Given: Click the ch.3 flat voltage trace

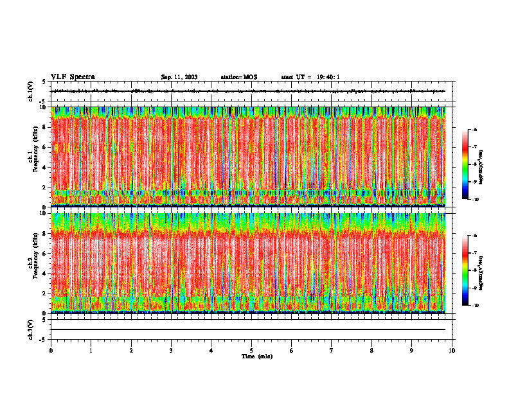Looking at the screenshot, I should pyautogui.click(x=248, y=329).
